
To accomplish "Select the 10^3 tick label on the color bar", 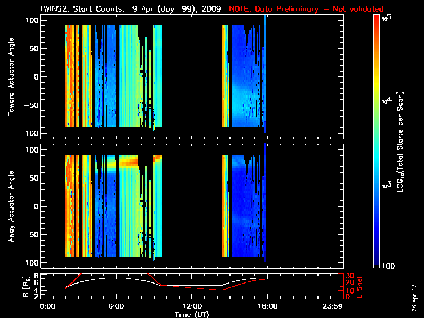I will click(386, 184).
